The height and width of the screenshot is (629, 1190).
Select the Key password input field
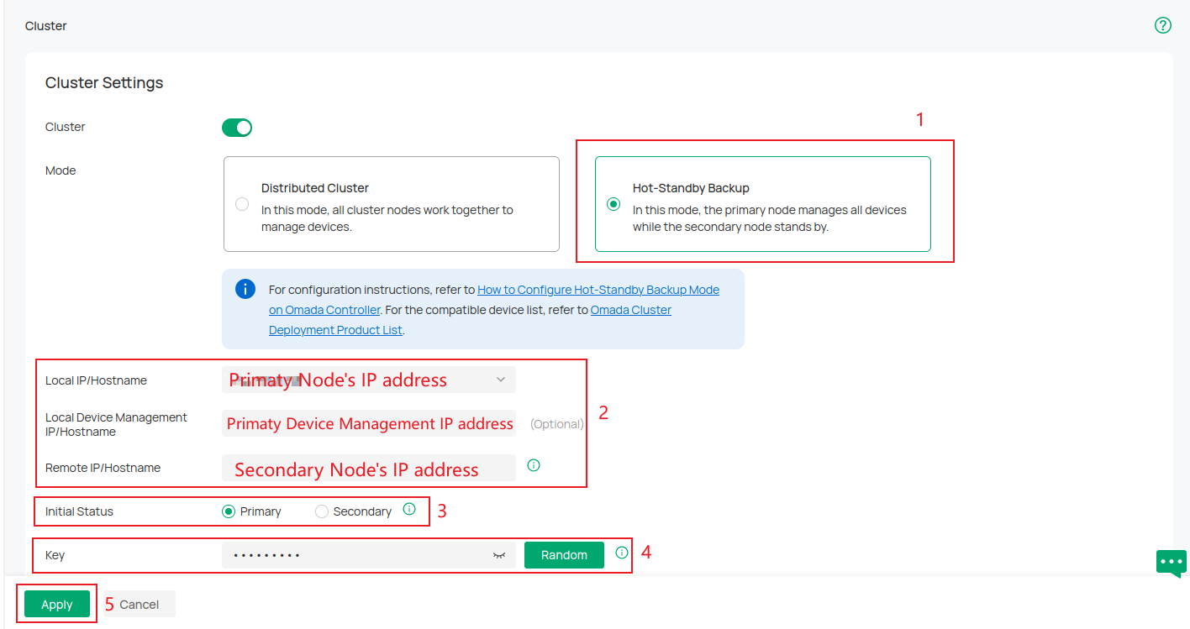pos(353,555)
